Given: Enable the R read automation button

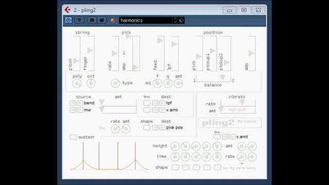Looking at the screenshot, I should pyautogui.click(x=92, y=21).
